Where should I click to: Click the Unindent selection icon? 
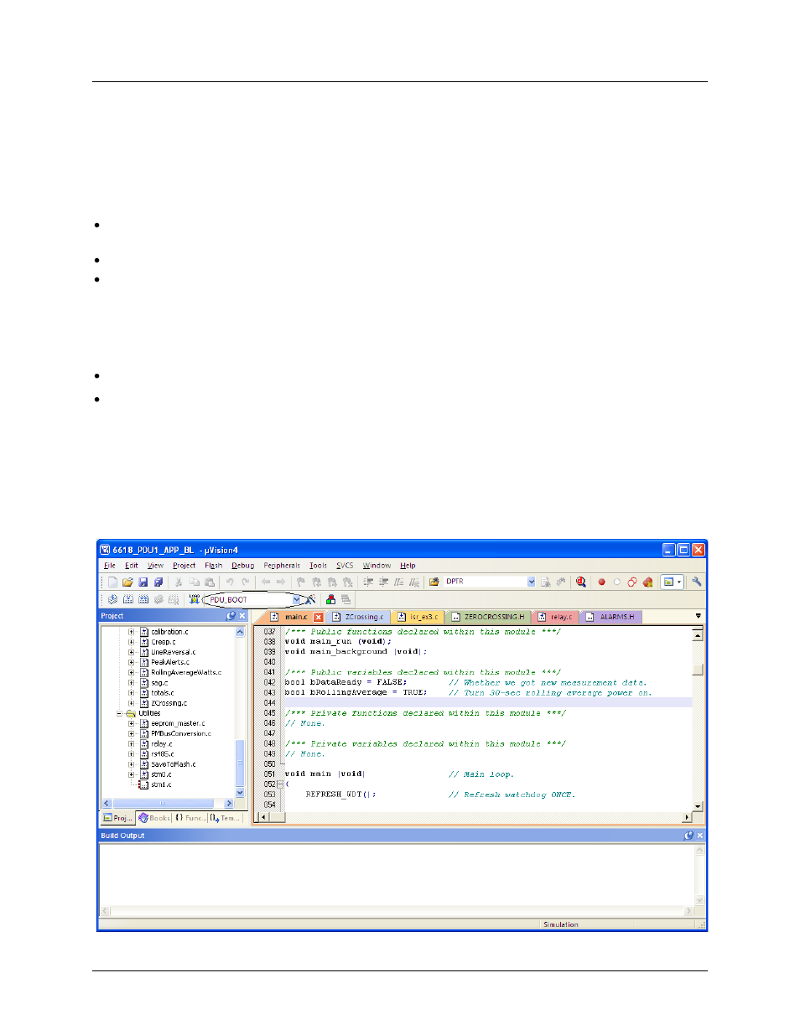click(x=383, y=582)
